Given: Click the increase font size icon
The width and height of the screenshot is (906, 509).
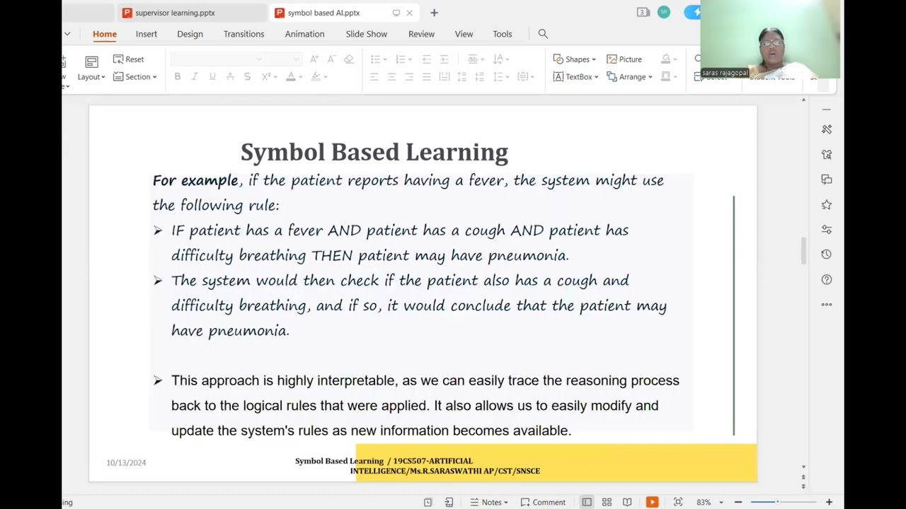Looking at the screenshot, I should [x=314, y=59].
